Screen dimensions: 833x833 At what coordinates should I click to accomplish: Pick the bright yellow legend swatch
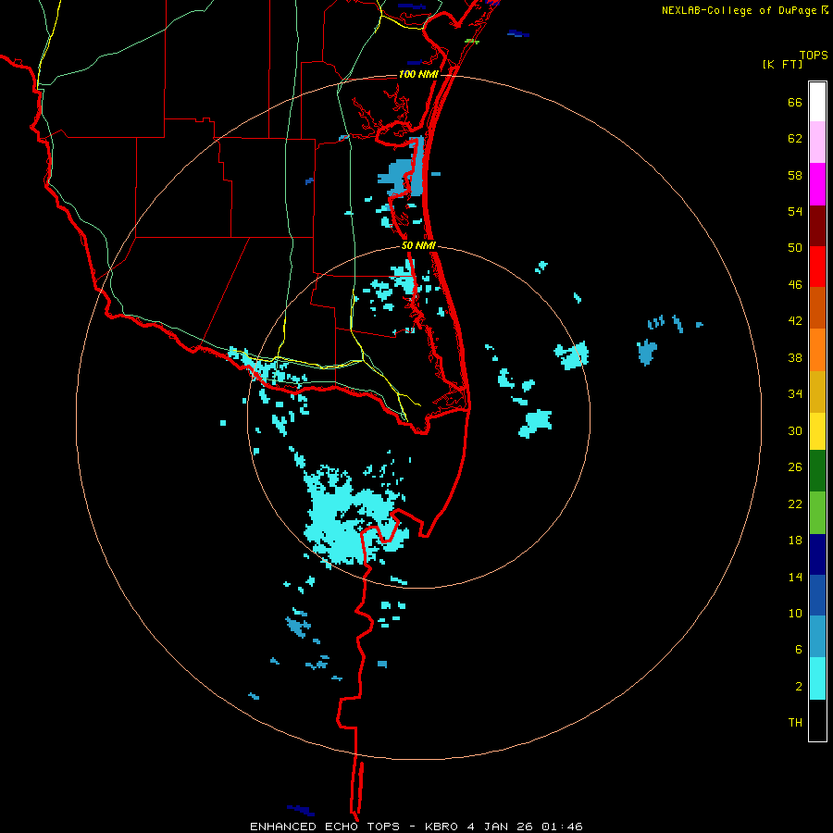click(x=817, y=431)
